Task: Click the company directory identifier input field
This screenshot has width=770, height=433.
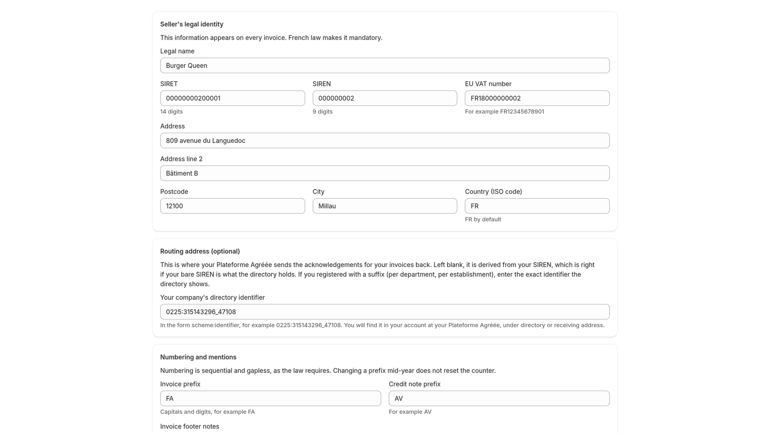Action: coord(385,312)
